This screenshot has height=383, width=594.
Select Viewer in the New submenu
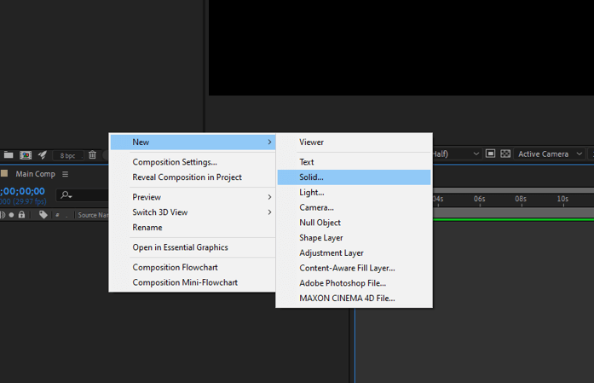point(355,142)
